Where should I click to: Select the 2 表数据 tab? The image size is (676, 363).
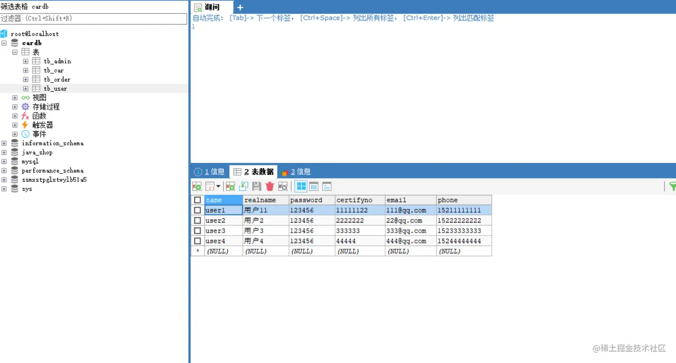253,172
